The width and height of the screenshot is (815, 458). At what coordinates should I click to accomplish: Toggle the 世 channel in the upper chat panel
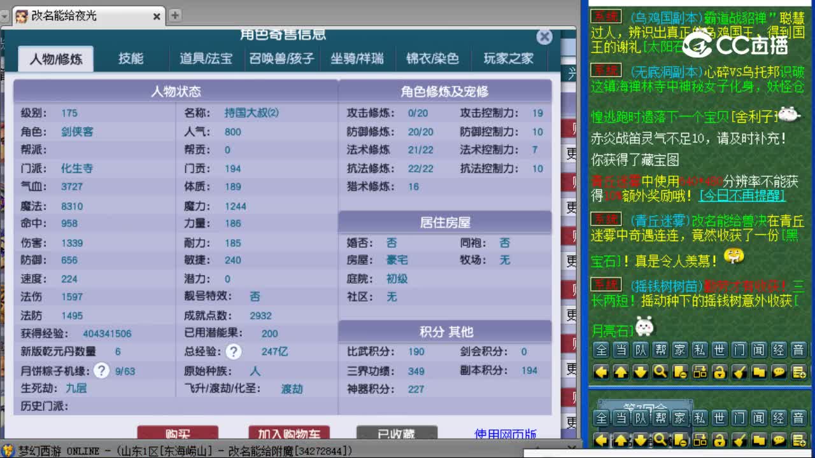[x=719, y=350]
